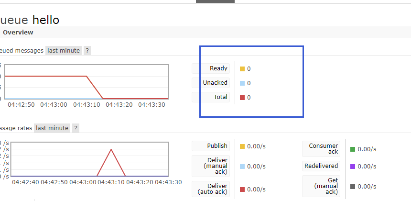Click the yellow Ready color swatch
411x201 pixels.
click(x=242, y=69)
